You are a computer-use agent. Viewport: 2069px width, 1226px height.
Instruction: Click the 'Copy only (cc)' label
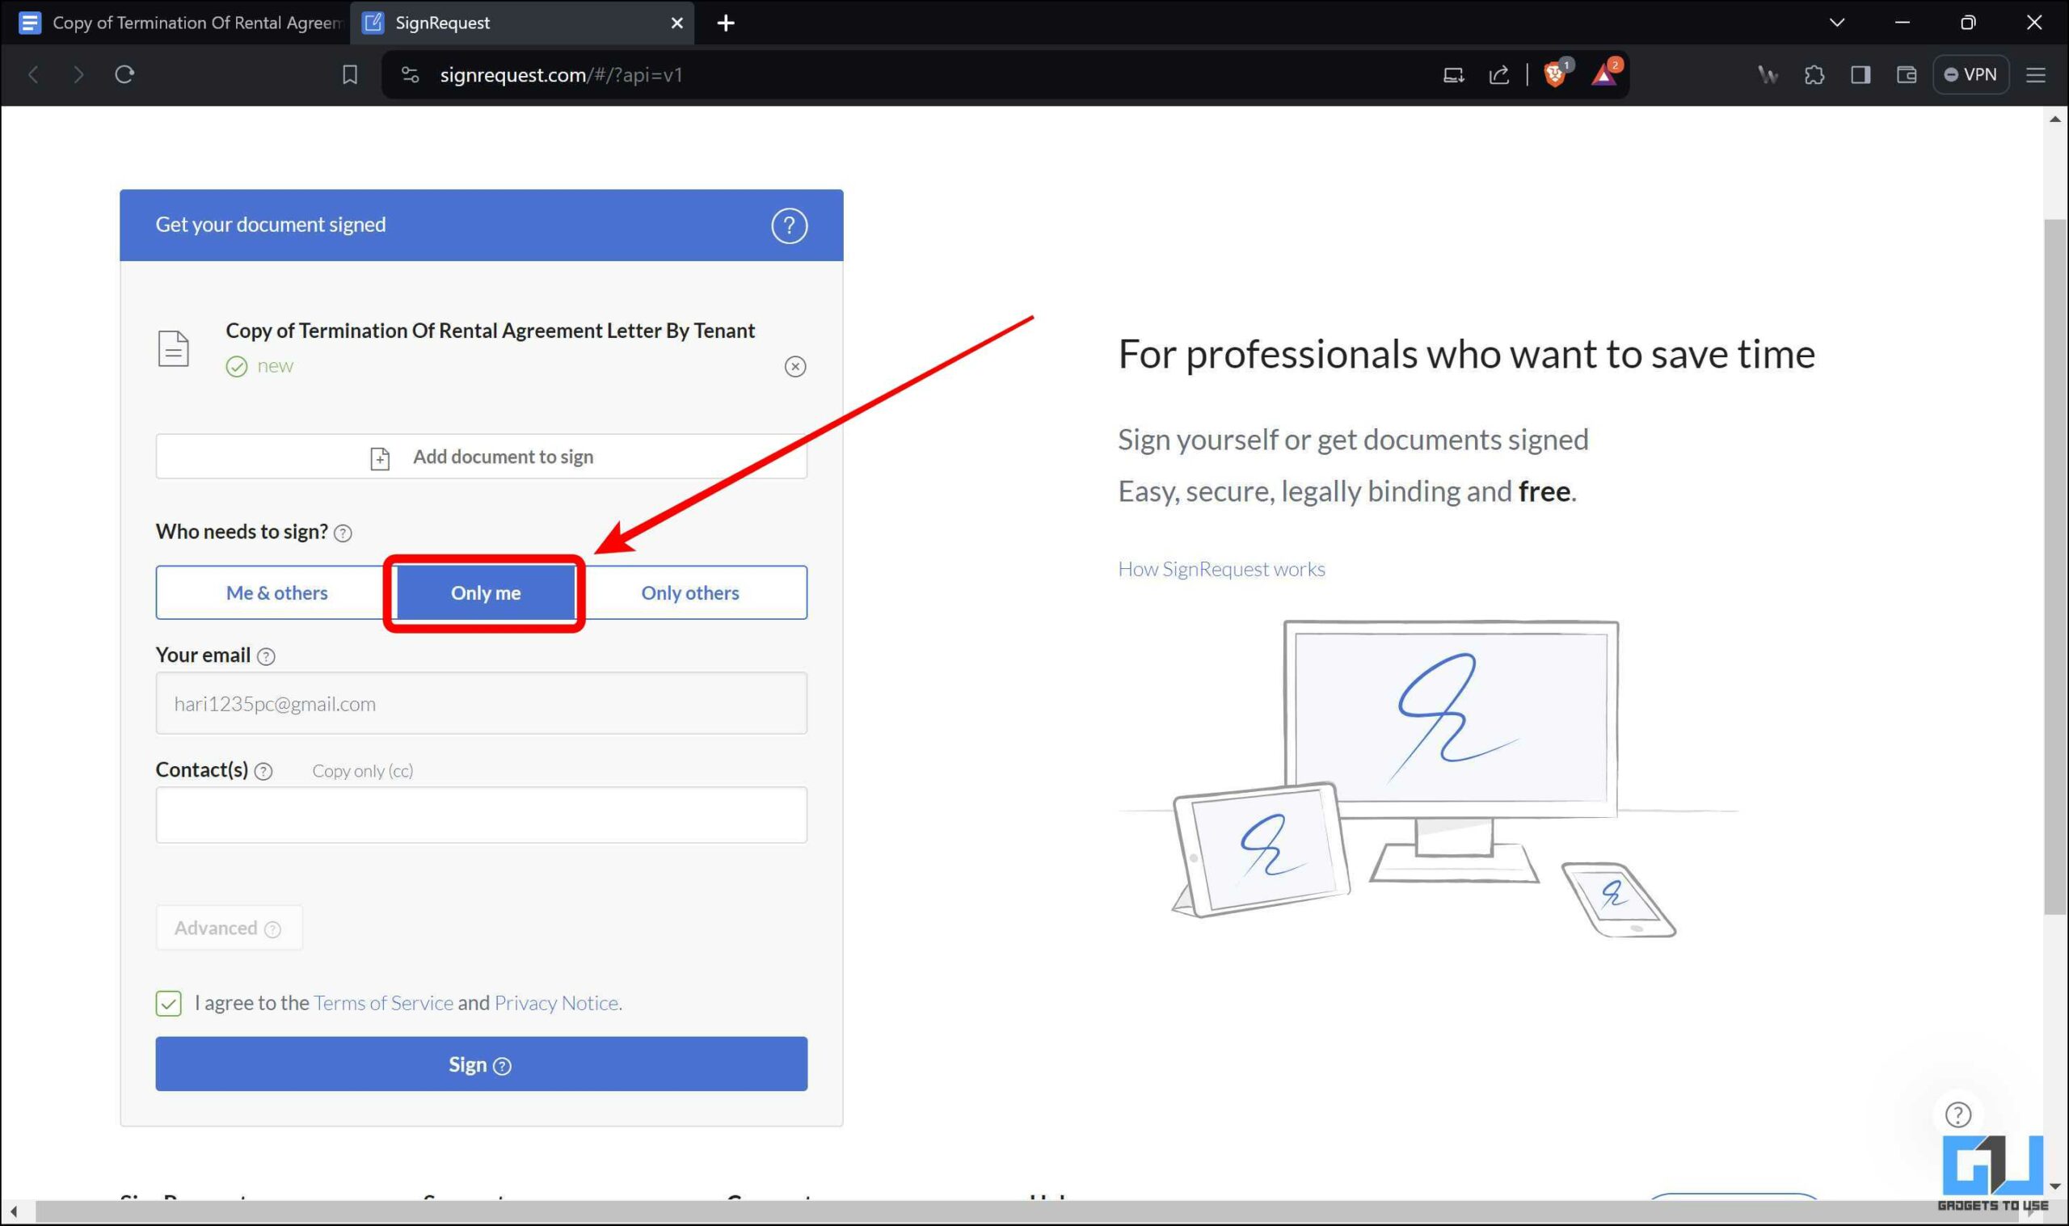[x=363, y=771]
